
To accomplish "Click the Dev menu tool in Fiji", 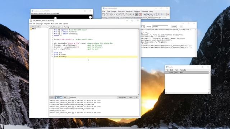I will (x=144, y=14).
